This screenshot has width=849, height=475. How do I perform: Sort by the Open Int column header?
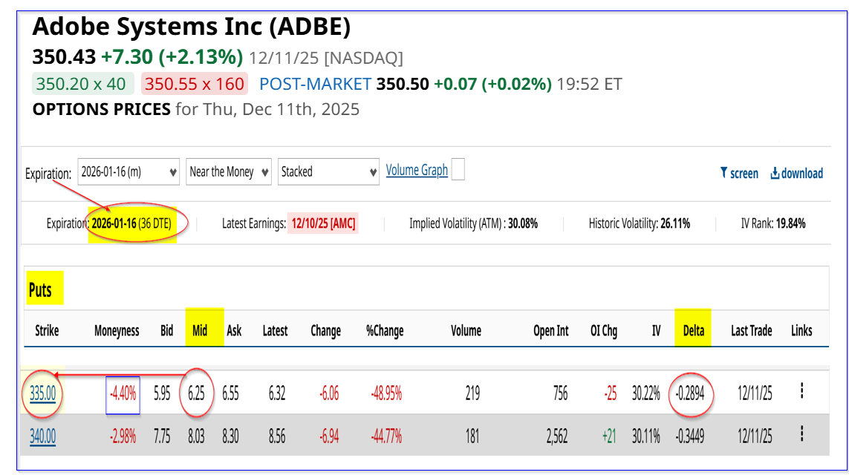click(550, 330)
